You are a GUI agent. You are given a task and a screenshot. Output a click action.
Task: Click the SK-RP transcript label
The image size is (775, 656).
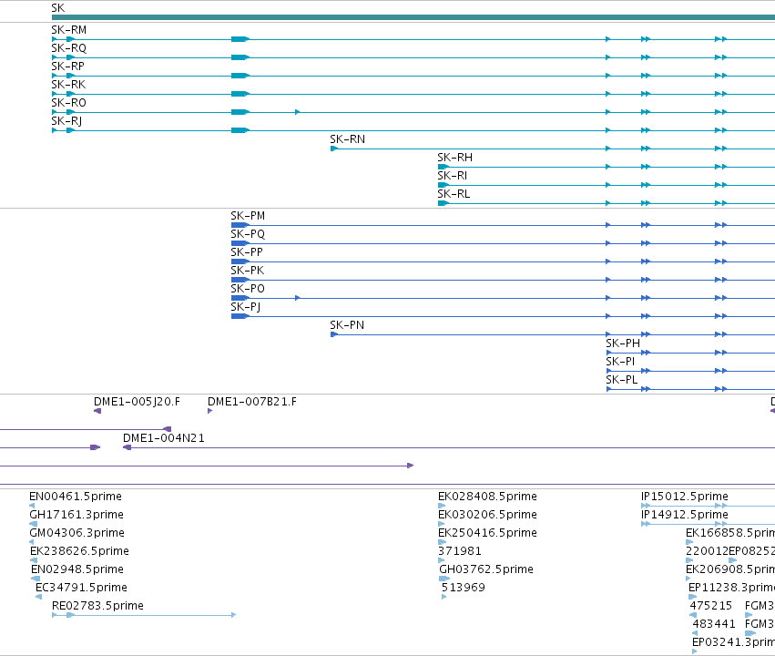click(x=67, y=67)
